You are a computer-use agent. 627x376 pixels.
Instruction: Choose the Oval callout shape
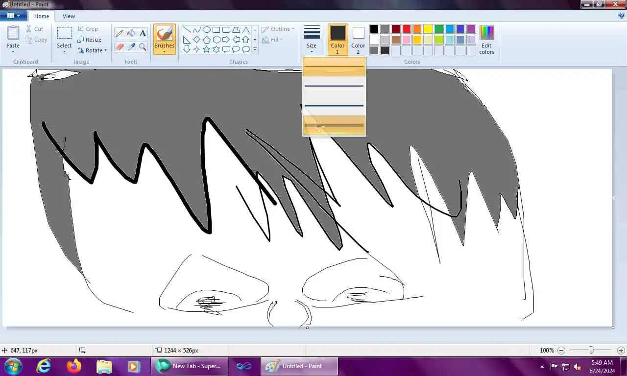(236, 49)
